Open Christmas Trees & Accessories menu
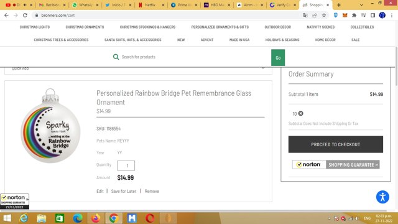This screenshot has height=224, width=398. pos(61,40)
